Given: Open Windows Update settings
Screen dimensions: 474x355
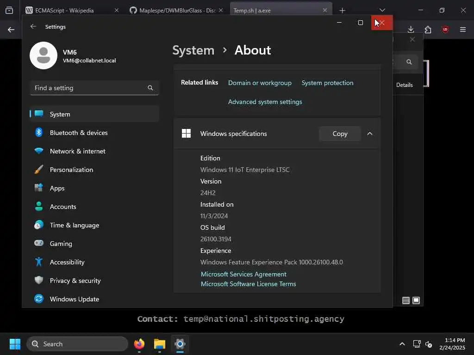Looking at the screenshot, I should click(x=94, y=299).
